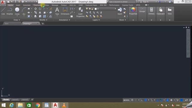192x108 pixels.
Task: Open the Annotate ribbon tab
Action: coord(27,5)
